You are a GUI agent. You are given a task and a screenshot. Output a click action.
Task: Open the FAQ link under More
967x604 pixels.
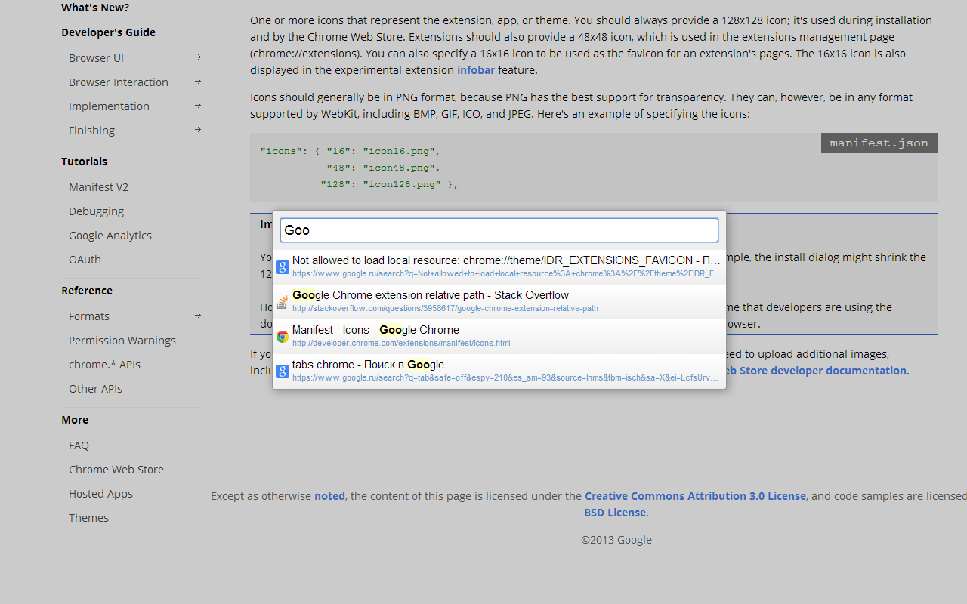pyautogui.click(x=79, y=445)
